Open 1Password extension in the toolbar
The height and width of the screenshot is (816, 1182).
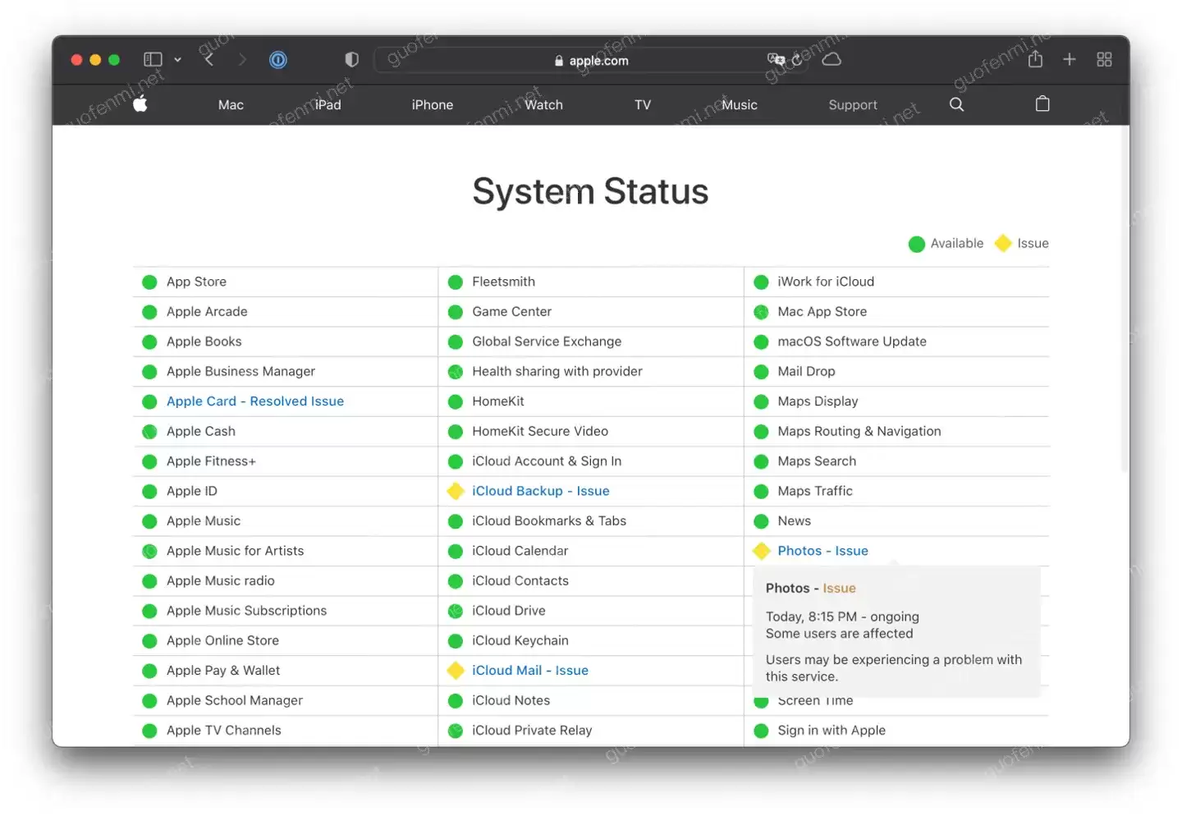[278, 59]
